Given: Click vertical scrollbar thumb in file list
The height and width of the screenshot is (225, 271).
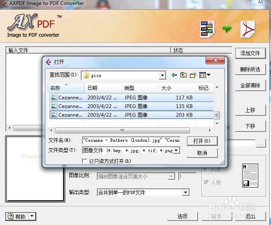Looking at the screenshot, I should [217, 115].
